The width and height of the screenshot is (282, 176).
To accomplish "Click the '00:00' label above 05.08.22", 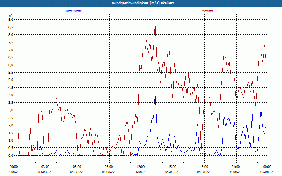I will pos(267,167).
